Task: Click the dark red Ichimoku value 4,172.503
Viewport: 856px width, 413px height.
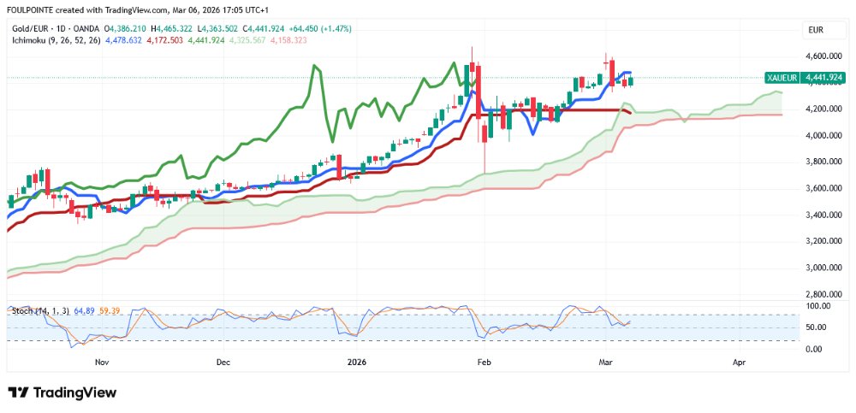Action: (163, 39)
